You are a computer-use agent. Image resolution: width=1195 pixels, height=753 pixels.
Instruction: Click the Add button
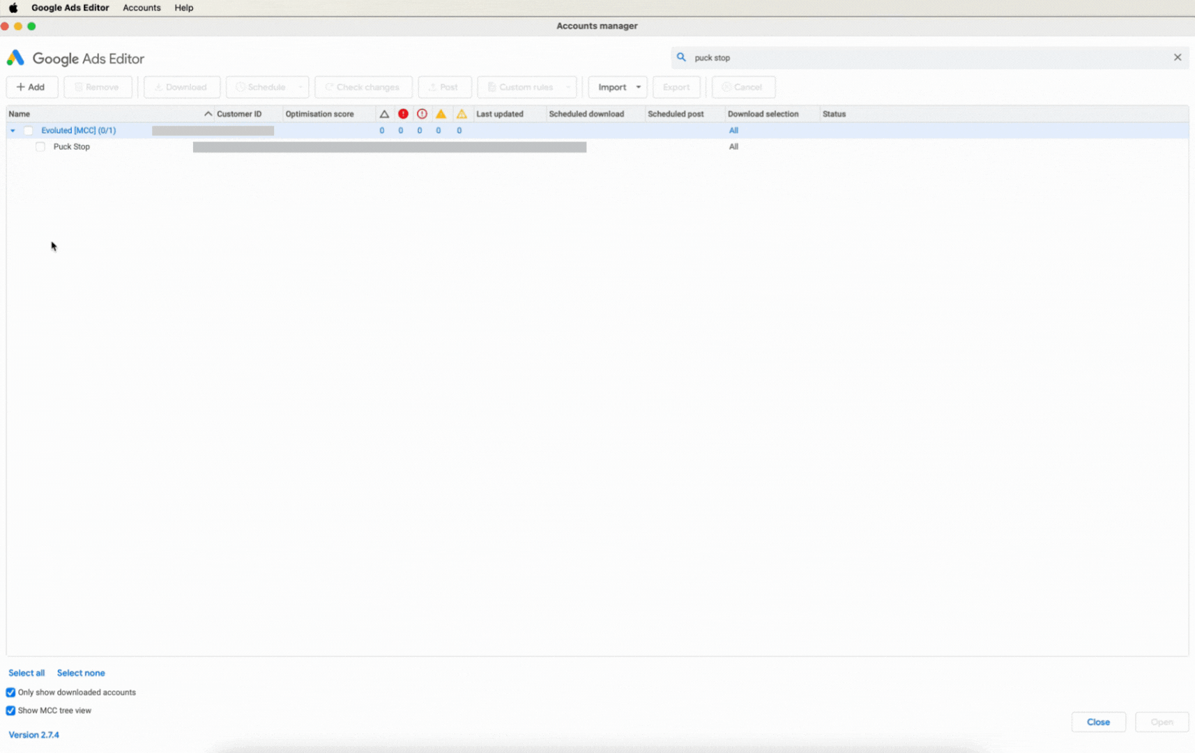[x=31, y=87]
